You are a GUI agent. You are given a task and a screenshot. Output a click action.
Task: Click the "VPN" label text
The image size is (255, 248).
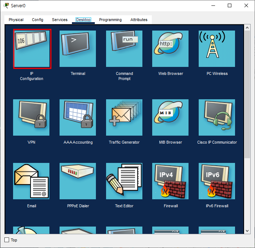[31, 142]
